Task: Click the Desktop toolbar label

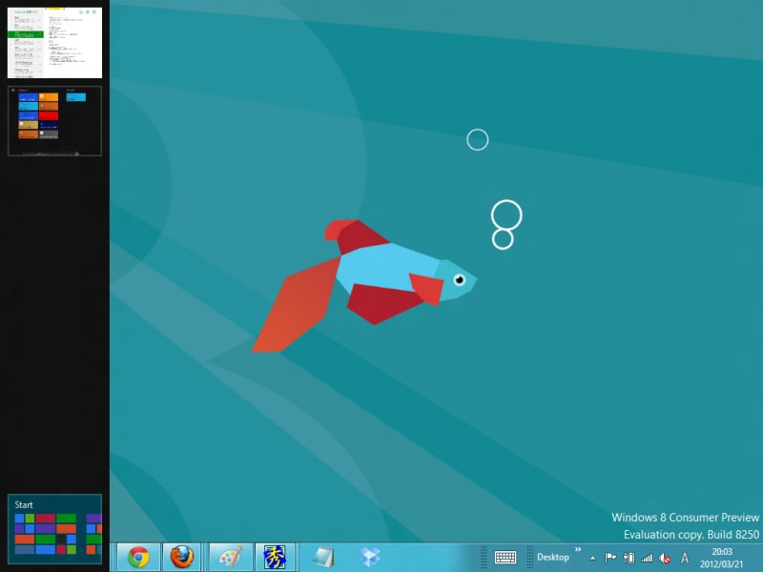Action: point(552,557)
